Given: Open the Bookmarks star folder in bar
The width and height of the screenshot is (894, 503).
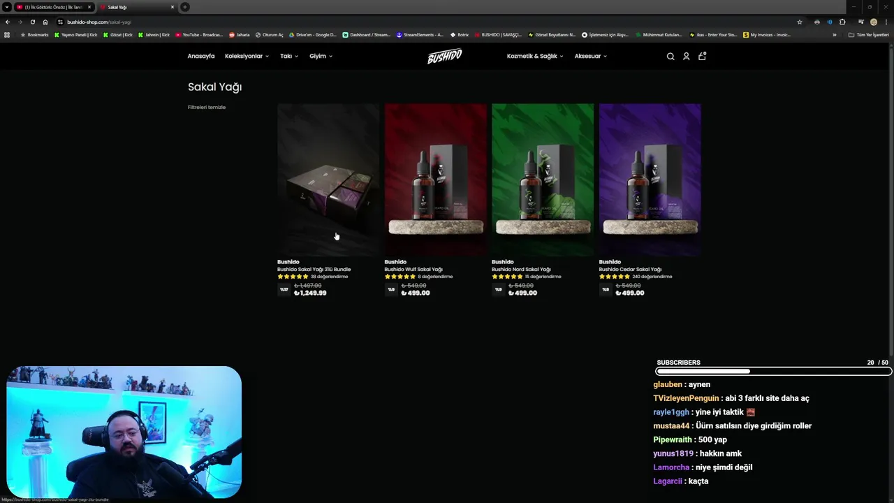Looking at the screenshot, I should tap(34, 35).
